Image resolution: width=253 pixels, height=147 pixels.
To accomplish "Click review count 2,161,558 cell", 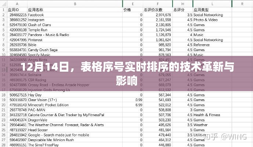I will coord(158,20).
